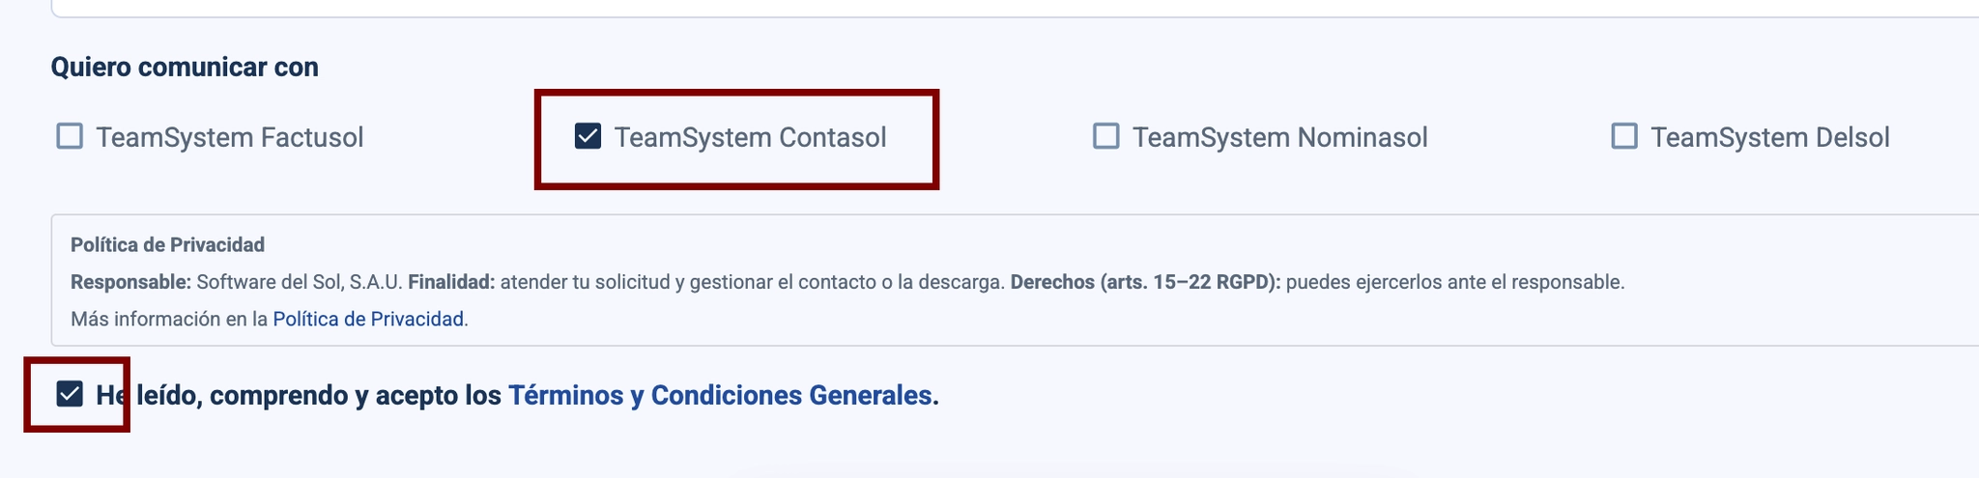Click the Responsable: bold label

tap(130, 282)
